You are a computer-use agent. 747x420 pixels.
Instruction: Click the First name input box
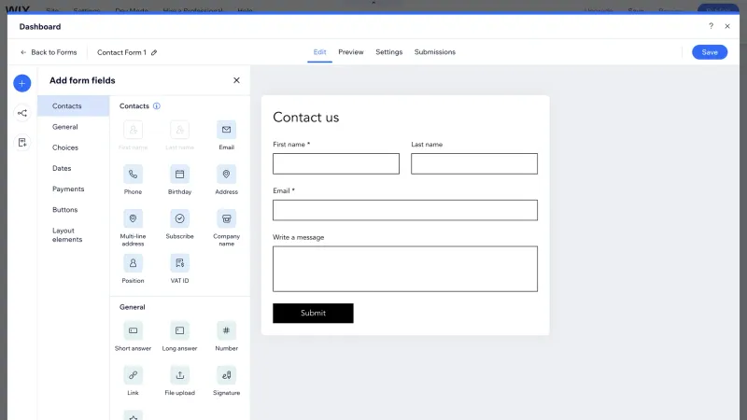pyautogui.click(x=336, y=163)
